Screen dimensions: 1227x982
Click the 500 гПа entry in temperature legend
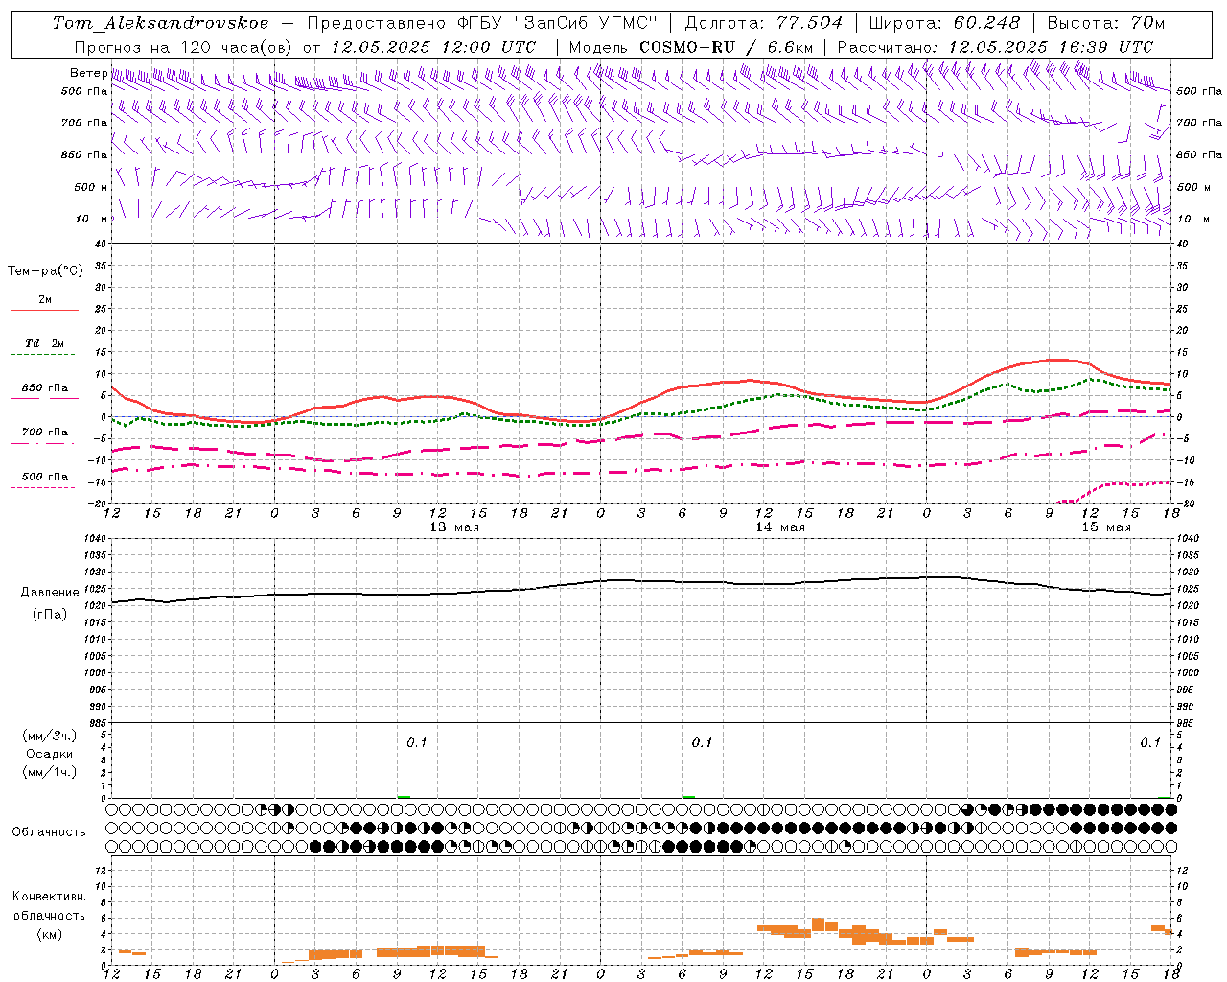[45, 477]
